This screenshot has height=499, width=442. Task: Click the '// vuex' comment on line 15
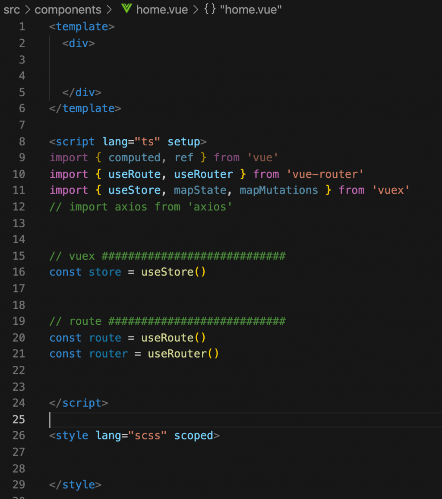[x=167, y=256]
